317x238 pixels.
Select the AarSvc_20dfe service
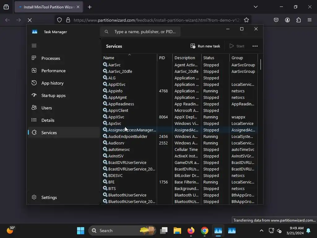(x=180, y=71)
